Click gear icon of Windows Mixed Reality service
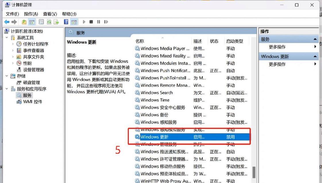 tap(137, 56)
